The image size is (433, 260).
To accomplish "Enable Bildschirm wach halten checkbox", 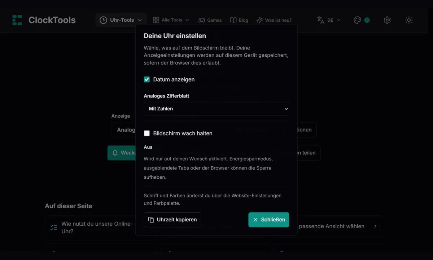I will [147, 133].
